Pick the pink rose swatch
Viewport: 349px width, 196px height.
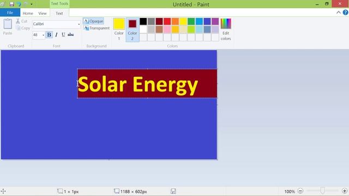pyautogui.click(x=167, y=29)
